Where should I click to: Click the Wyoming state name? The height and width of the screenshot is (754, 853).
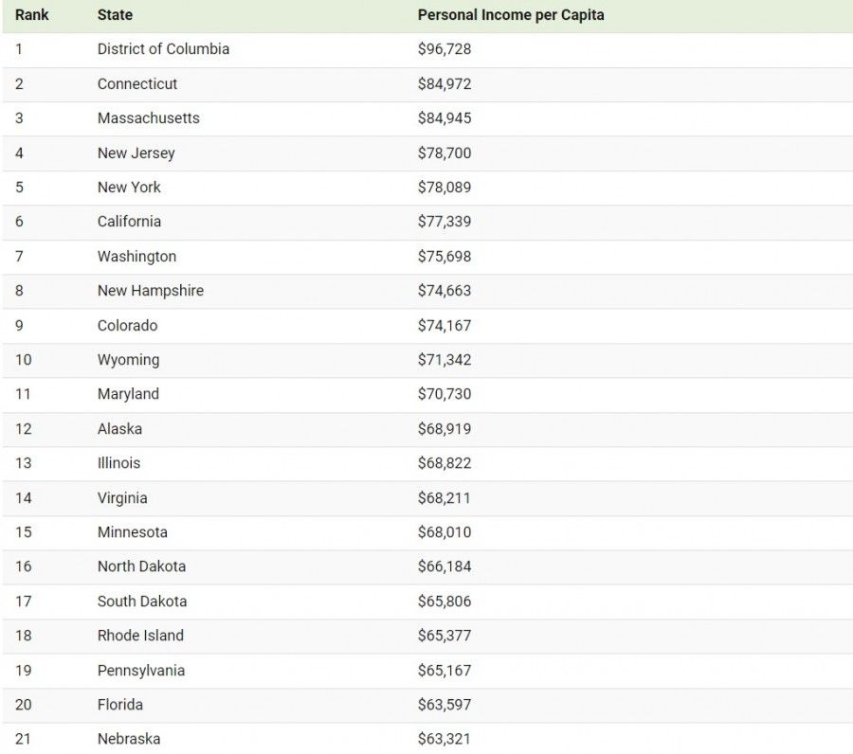point(128,360)
